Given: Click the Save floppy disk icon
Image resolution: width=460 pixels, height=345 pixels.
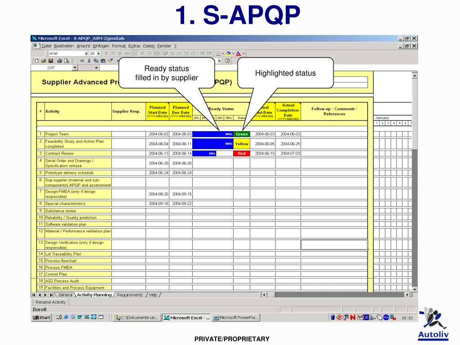Looking at the screenshot, I should 51,61.
